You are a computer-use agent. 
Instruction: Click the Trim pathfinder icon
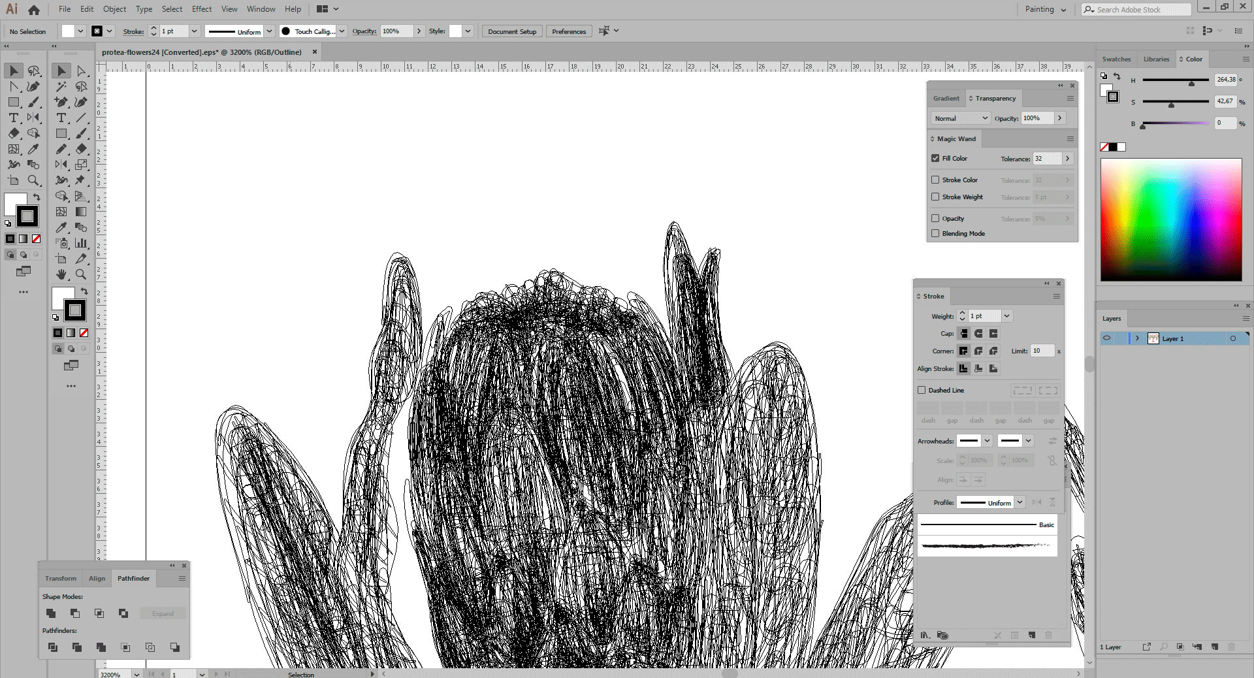click(x=77, y=647)
